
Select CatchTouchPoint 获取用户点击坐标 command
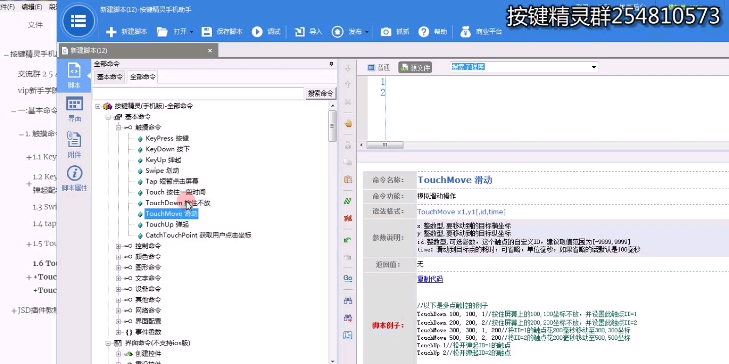[198, 235]
